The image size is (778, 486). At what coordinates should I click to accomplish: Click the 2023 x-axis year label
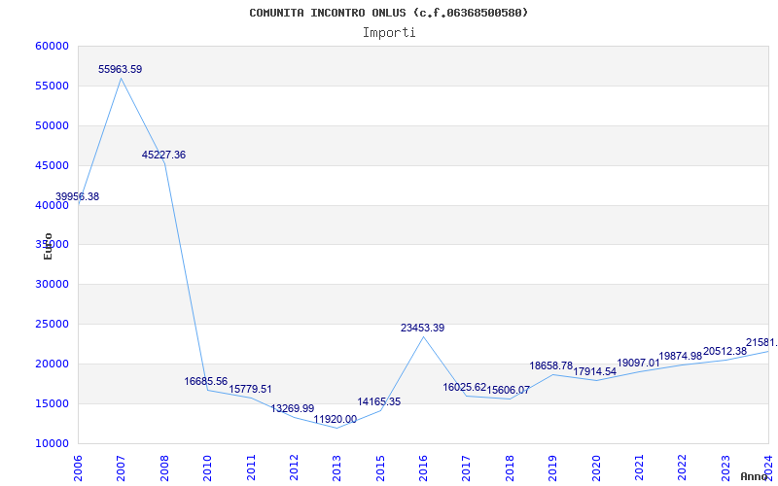click(725, 468)
